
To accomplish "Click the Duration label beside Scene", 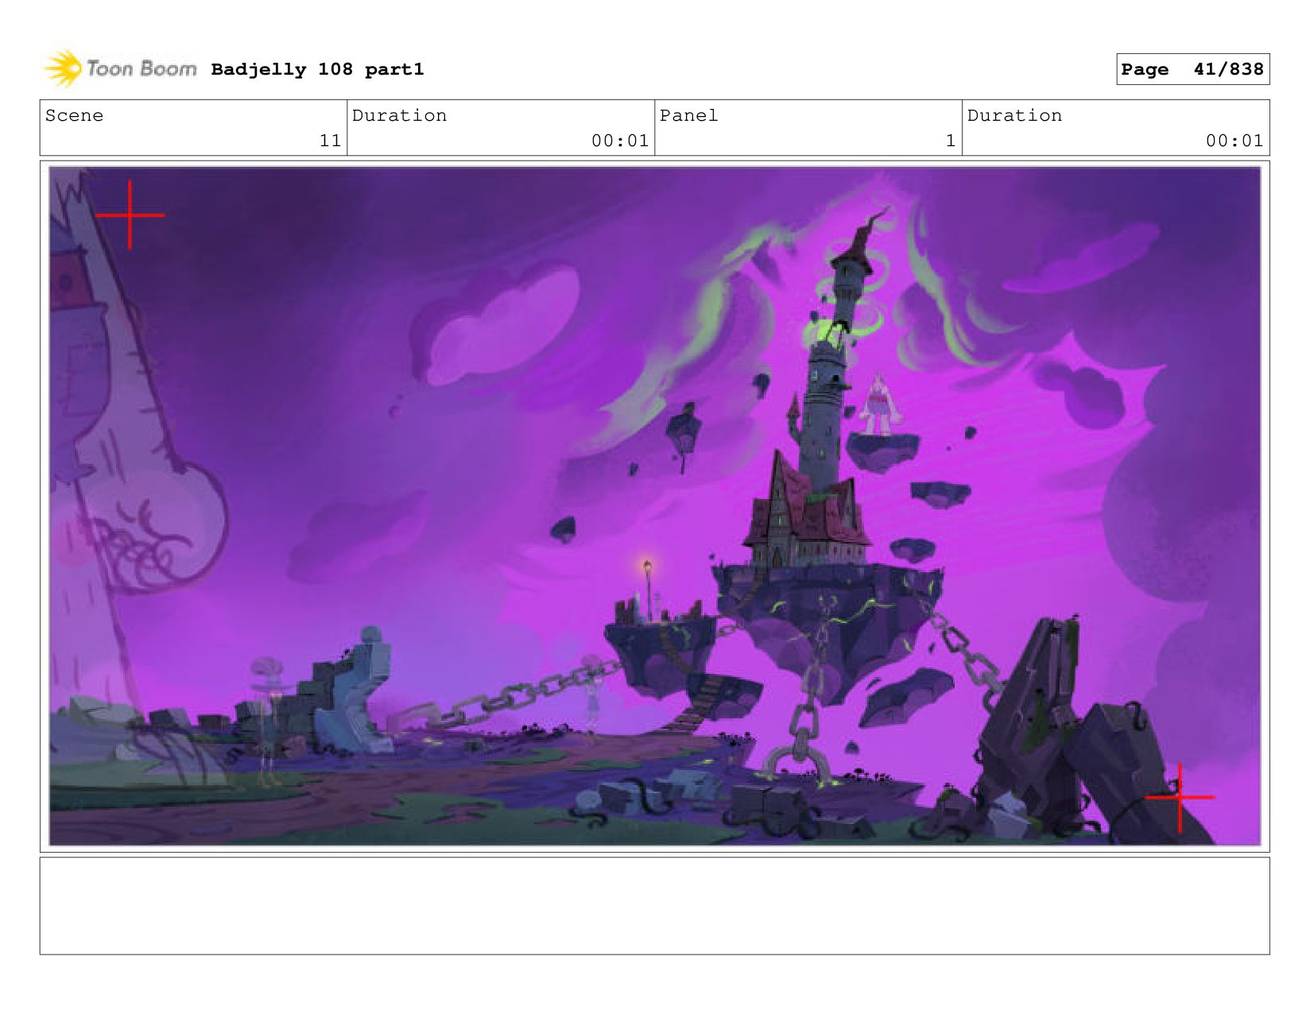I will click(x=399, y=115).
